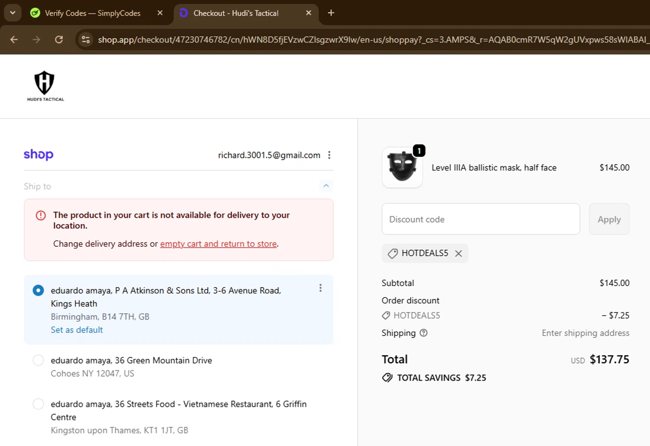
Task: Click the Cohoes NY 12047, US address line
Action: pyautogui.click(x=92, y=373)
